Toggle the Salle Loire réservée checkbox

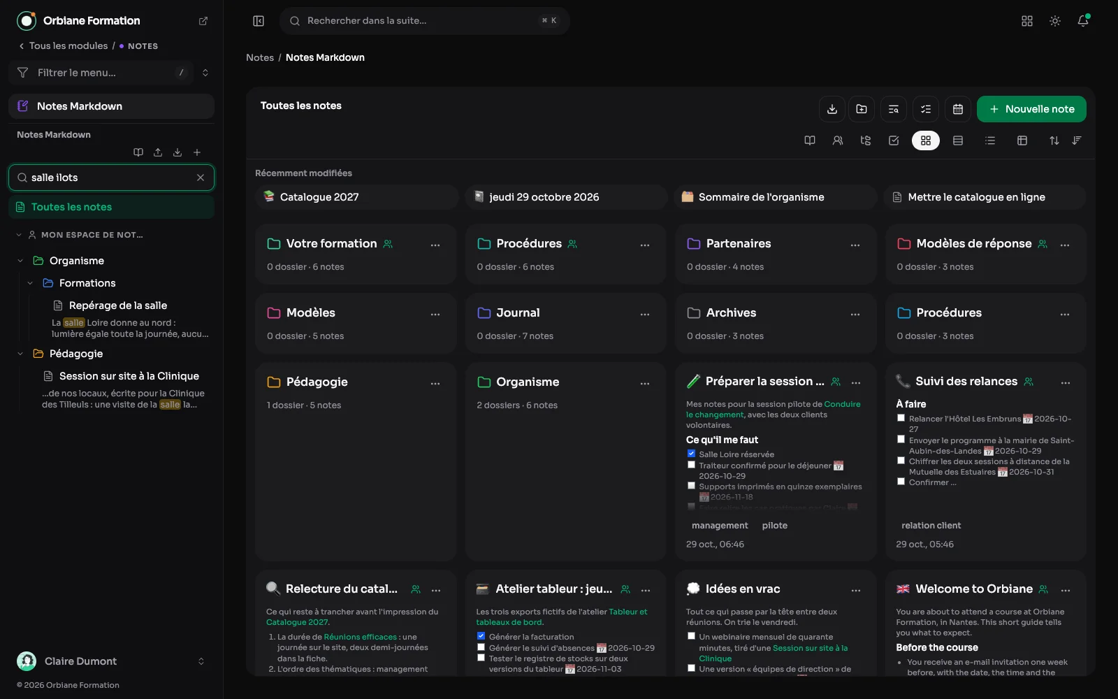(x=691, y=454)
